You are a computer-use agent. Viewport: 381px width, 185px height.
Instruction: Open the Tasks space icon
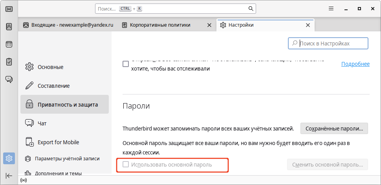pyautogui.click(x=9, y=62)
